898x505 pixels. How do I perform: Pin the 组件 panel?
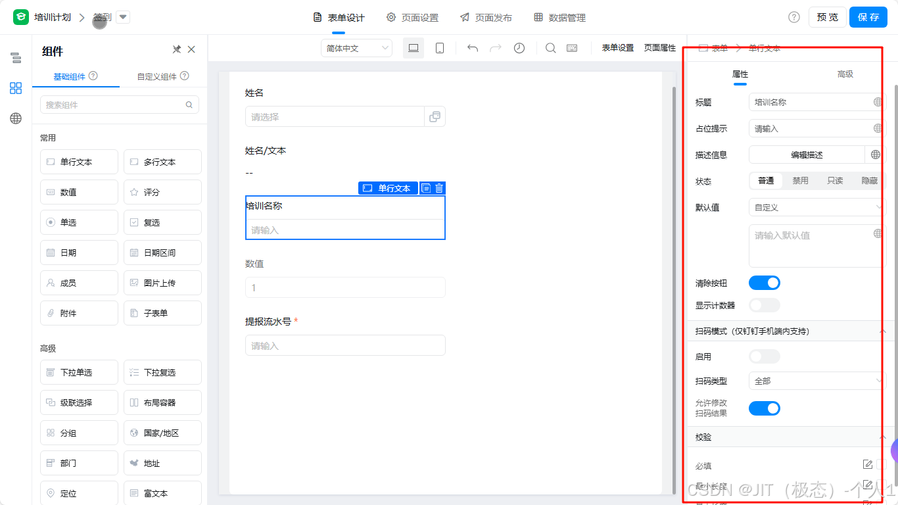[x=176, y=49]
